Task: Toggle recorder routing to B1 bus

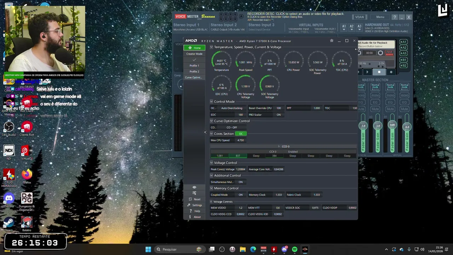Action: [x=403, y=60]
